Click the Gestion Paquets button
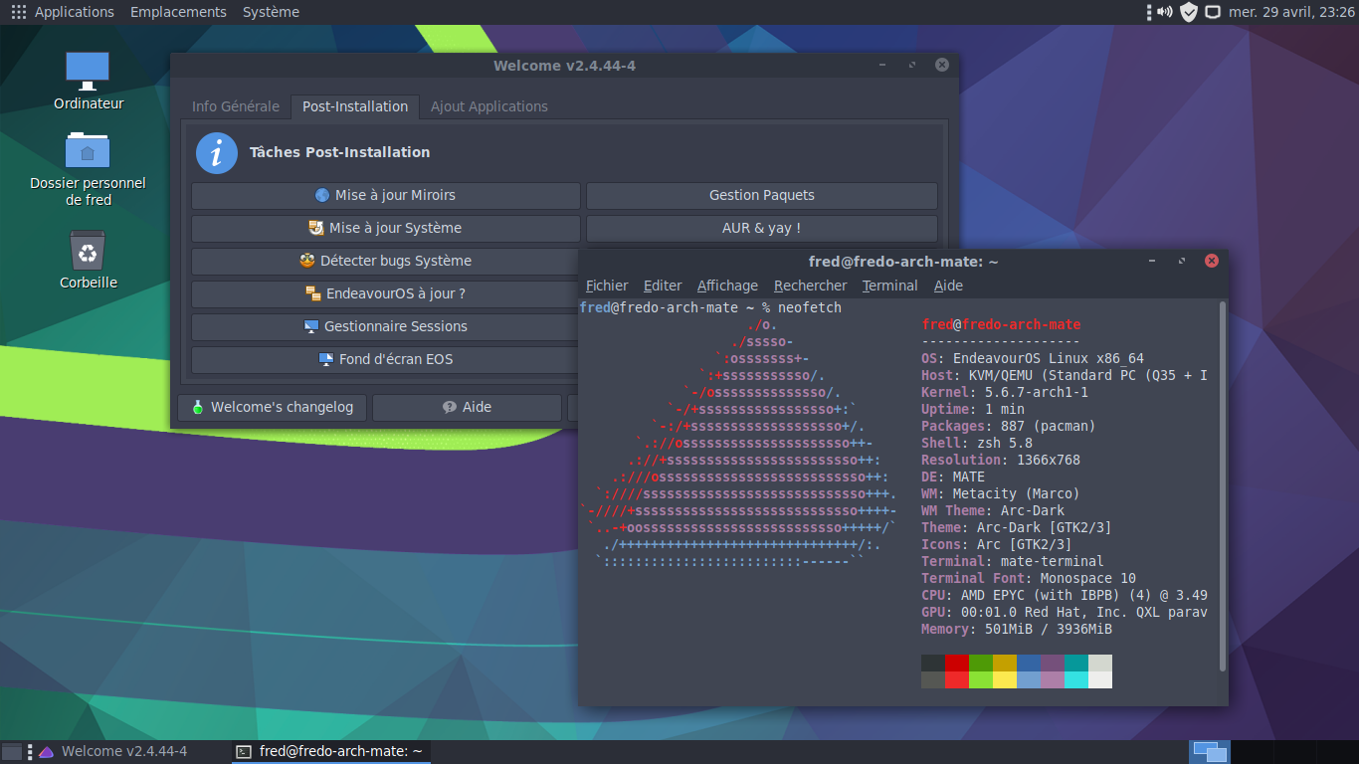Screen dimensions: 1359x764 [762, 195]
